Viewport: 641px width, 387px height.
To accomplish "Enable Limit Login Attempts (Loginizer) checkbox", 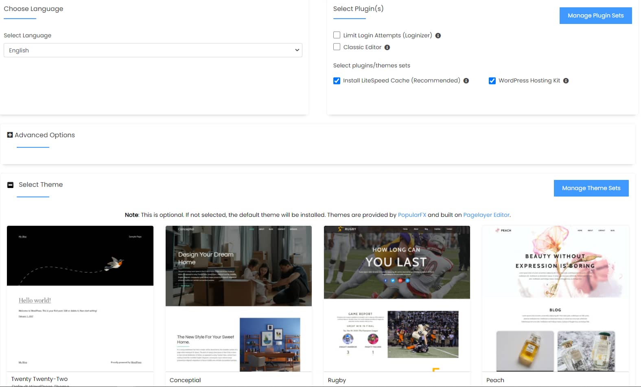I will pos(337,35).
